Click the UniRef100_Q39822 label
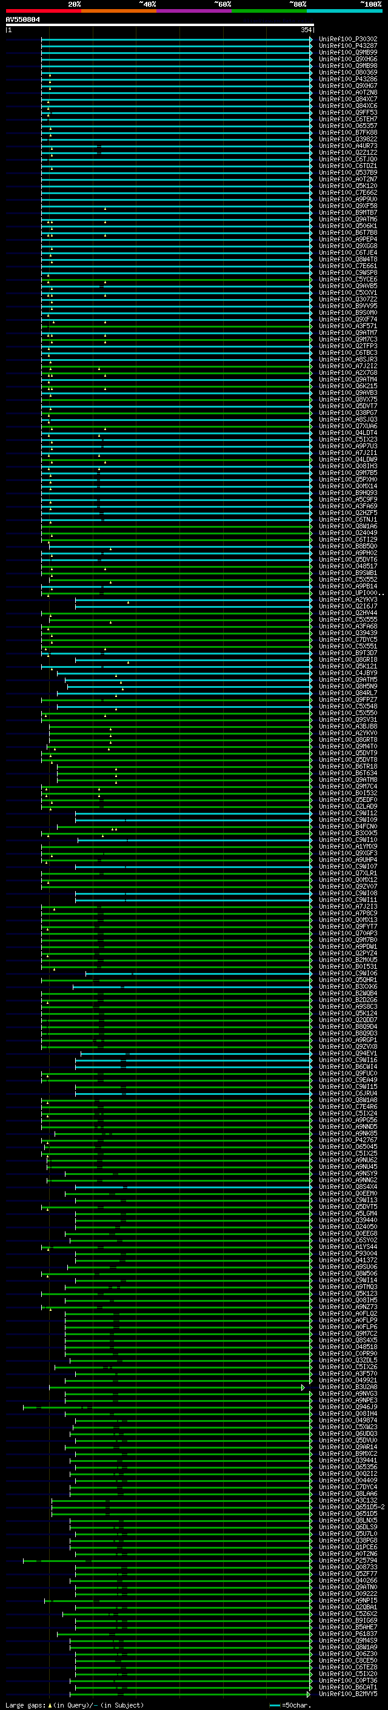 pyautogui.click(x=348, y=140)
